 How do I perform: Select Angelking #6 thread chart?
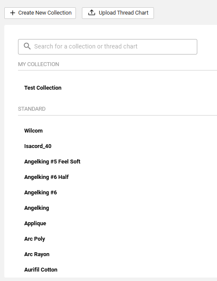41,193
